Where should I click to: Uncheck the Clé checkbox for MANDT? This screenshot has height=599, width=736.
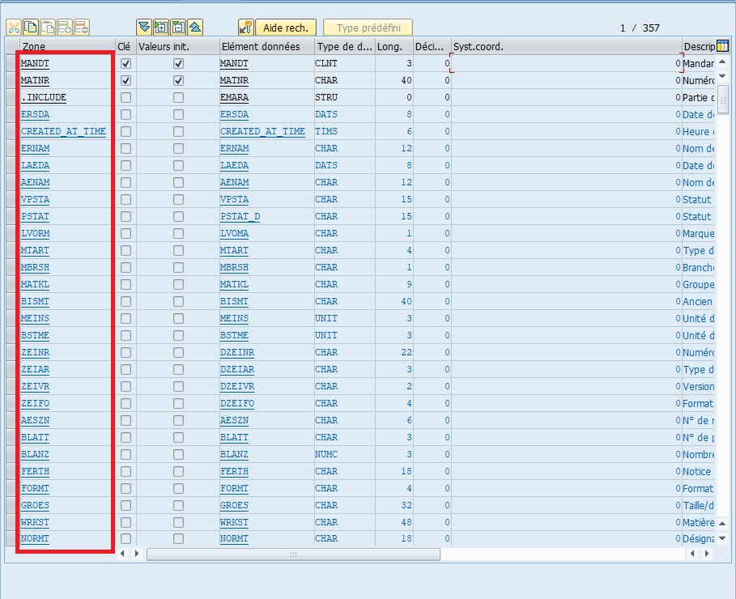click(126, 63)
